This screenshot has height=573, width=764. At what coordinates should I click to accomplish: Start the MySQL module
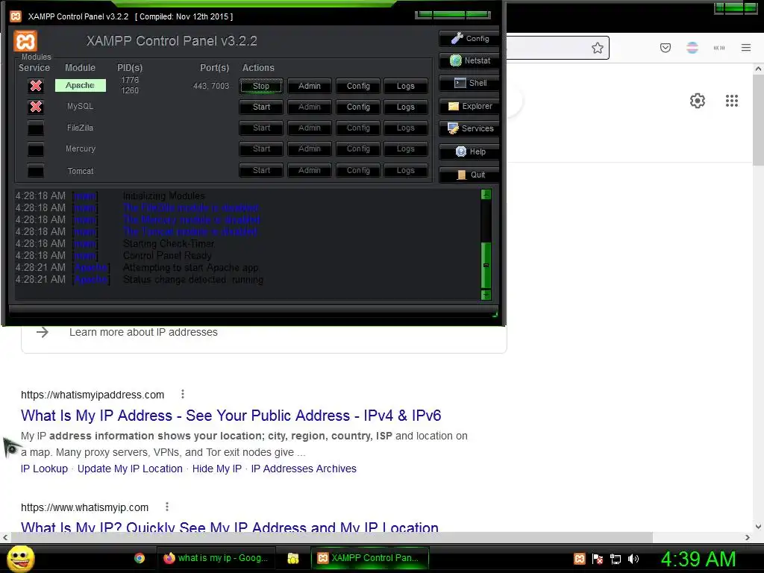[x=260, y=107]
